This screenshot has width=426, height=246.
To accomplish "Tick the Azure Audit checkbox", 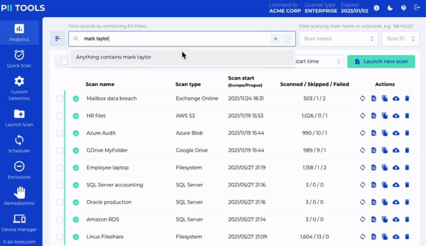I will [59, 133].
